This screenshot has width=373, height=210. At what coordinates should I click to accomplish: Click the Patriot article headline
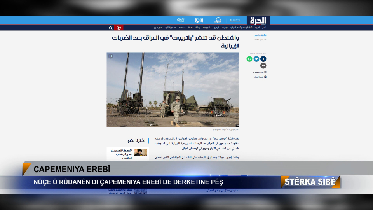tap(175, 42)
